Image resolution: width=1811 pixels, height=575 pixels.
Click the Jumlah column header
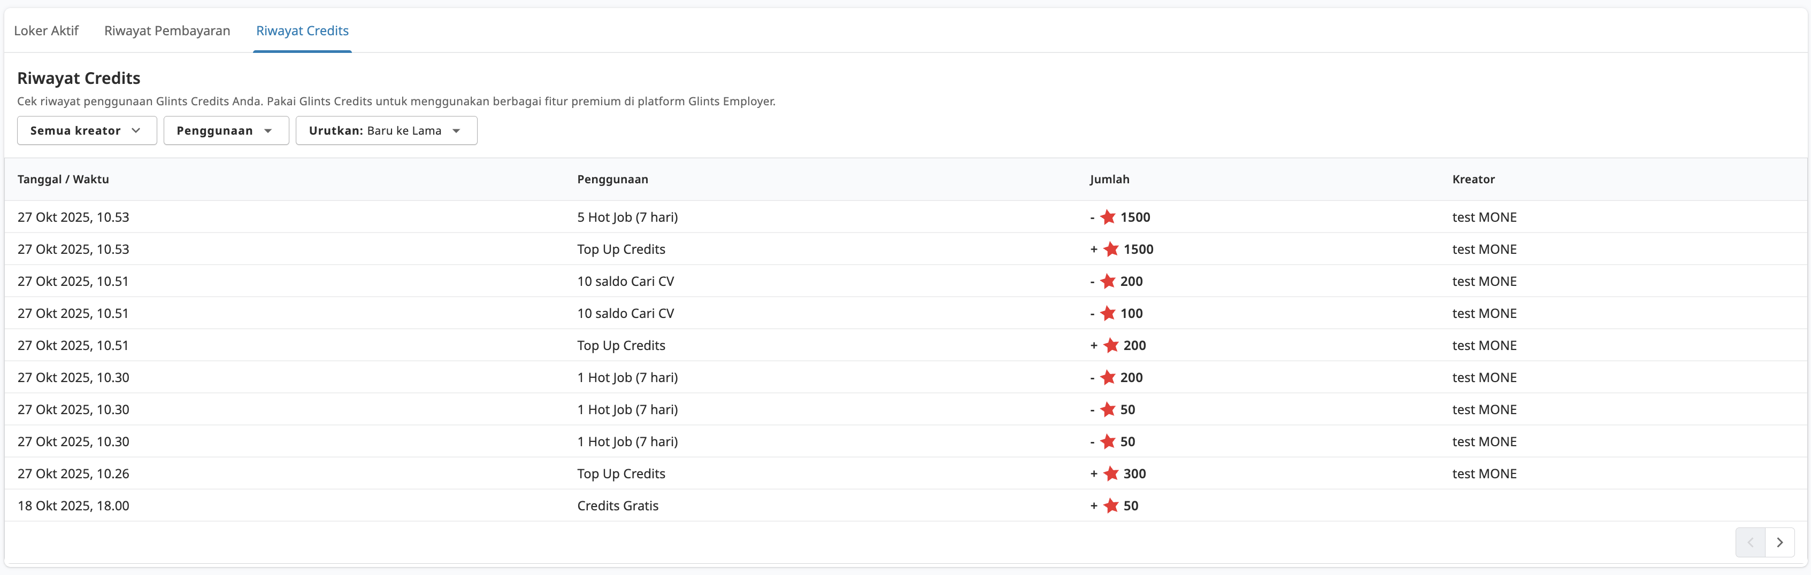(x=1109, y=179)
